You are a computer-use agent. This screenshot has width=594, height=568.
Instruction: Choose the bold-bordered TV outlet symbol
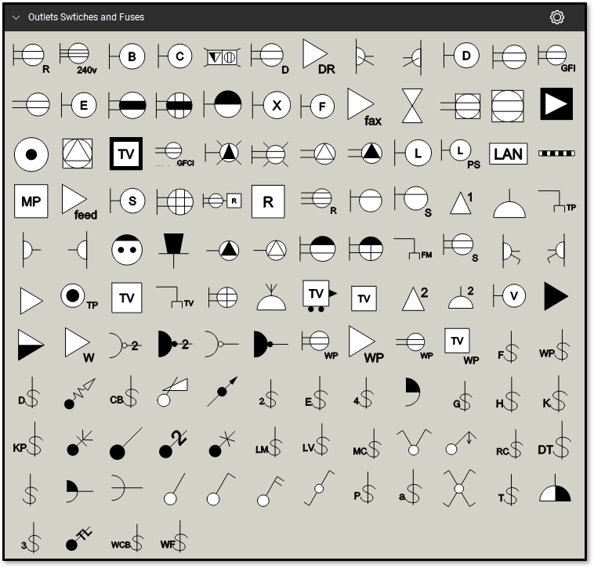[125, 154]
